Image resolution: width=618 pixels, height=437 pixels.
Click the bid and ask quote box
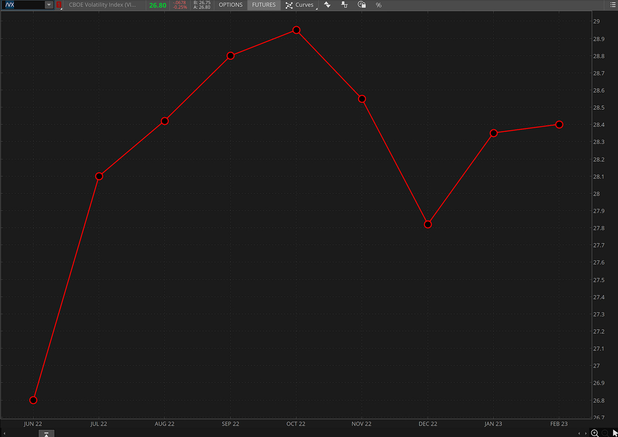coord(202,5)
